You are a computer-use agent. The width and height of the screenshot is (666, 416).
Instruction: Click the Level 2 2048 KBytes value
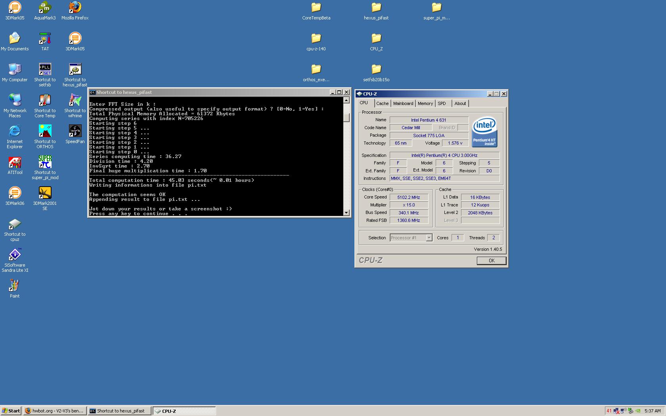[480, 213]
